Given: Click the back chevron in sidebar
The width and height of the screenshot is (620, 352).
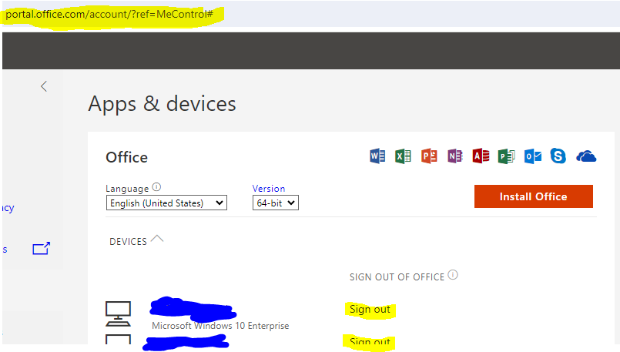Looking at the screenshot, I should 44,86.
